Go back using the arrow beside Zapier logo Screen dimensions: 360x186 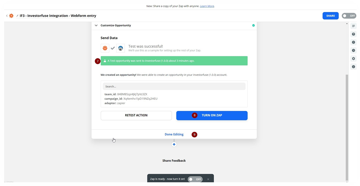(7, 16)
